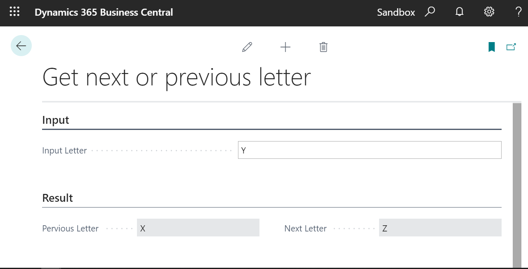Collapse the Input section heading

(x=56, y=120)
